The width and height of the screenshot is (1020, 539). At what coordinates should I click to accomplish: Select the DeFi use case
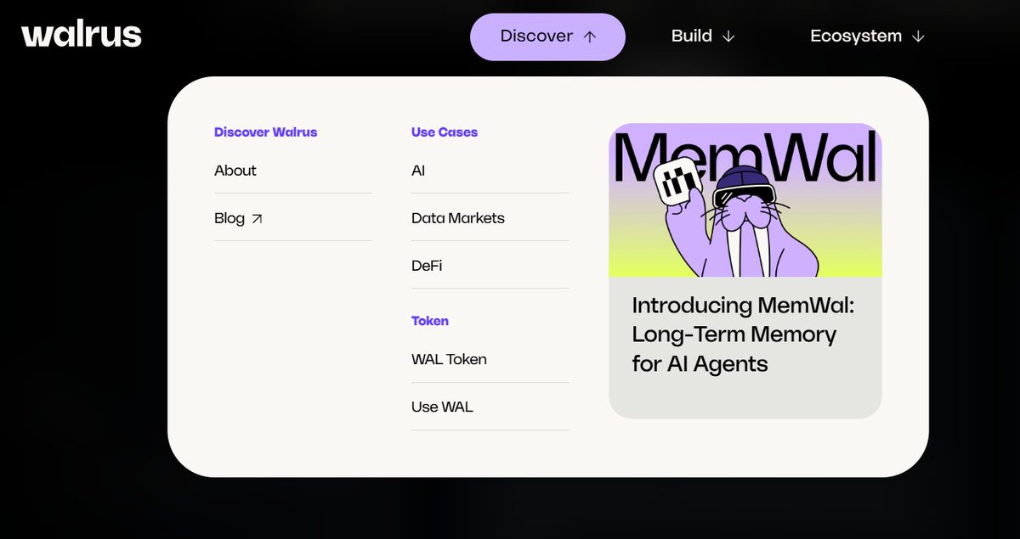coord(427,266)
